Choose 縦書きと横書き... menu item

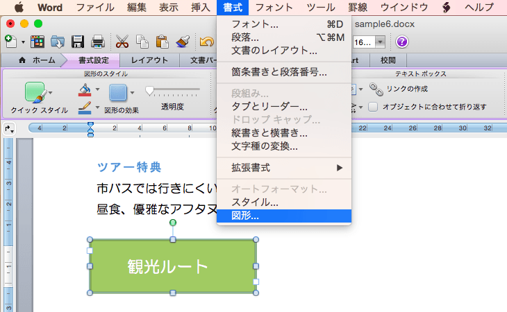(x=284, y=133)
